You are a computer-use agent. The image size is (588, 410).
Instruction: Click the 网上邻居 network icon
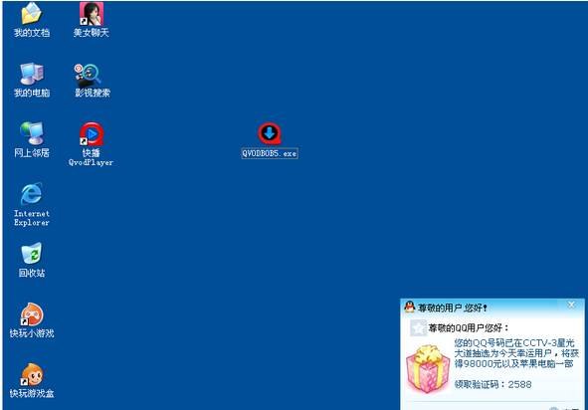click(32, 133)
